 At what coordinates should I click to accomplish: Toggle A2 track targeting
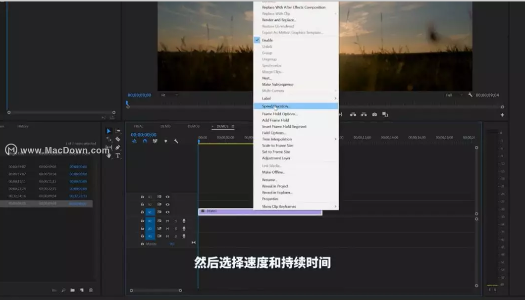coord(150,229)
